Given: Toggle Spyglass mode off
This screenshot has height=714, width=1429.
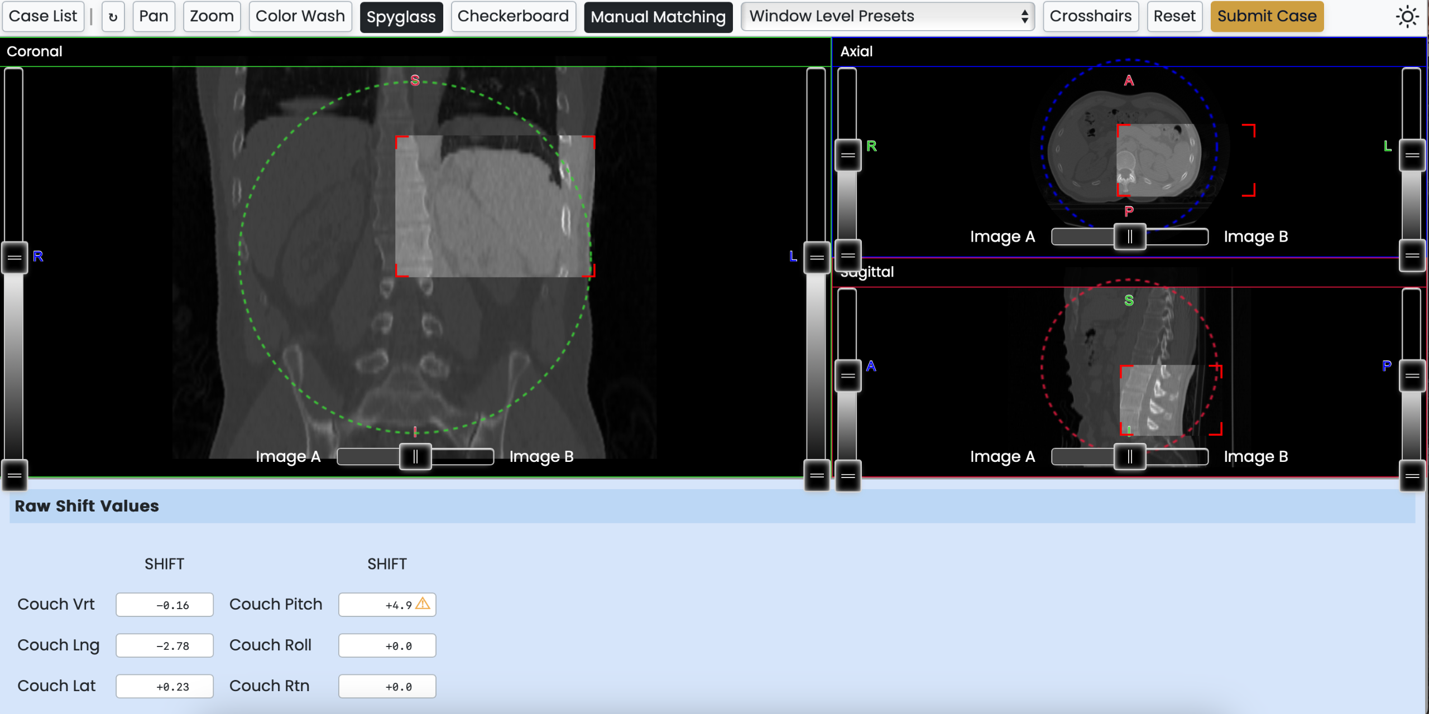Looking at the screenshot, I should click(x=401, y=17).
